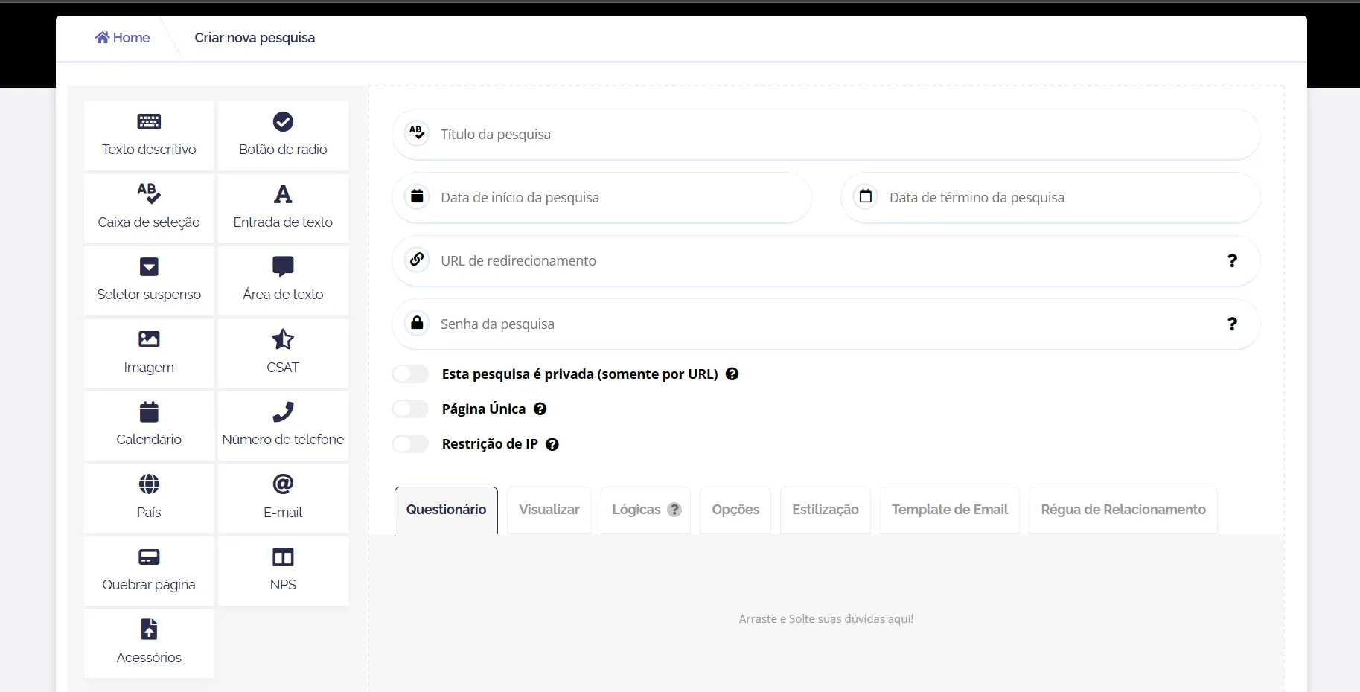Select the Imagem picture icon

[x=149, y=339]
